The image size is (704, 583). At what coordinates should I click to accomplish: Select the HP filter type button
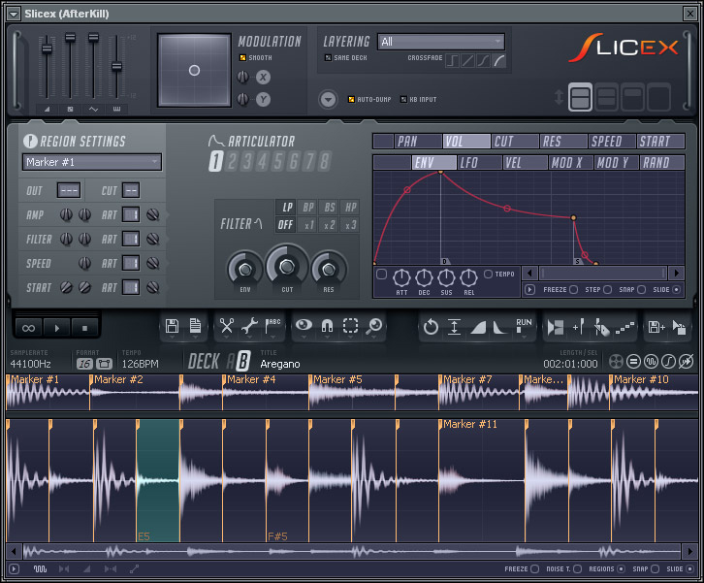click(x=351, y=207)
